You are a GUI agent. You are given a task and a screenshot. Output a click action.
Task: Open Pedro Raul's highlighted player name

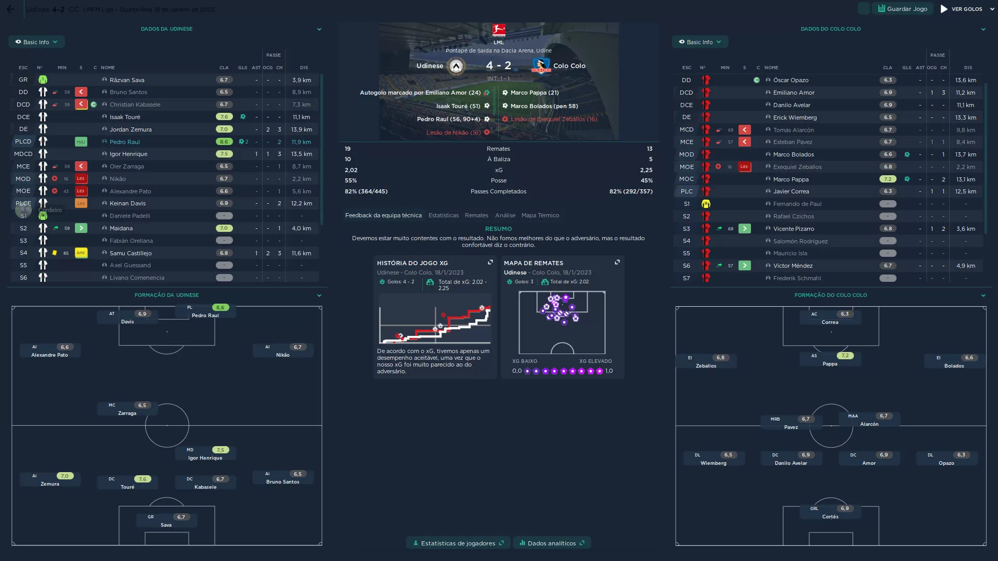(124, 142)
